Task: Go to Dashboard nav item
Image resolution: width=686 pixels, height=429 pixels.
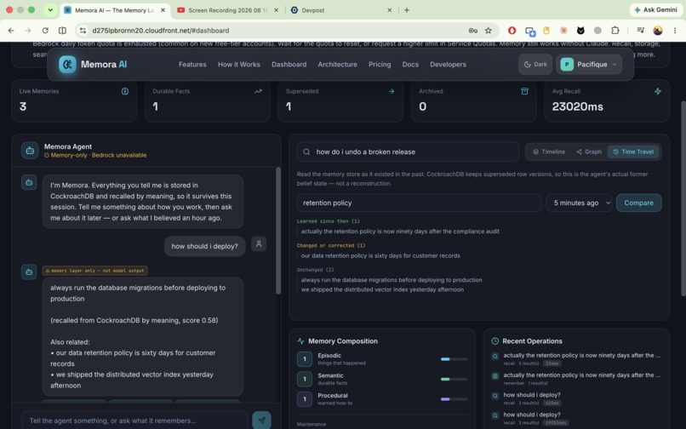Action: point(289,65)
